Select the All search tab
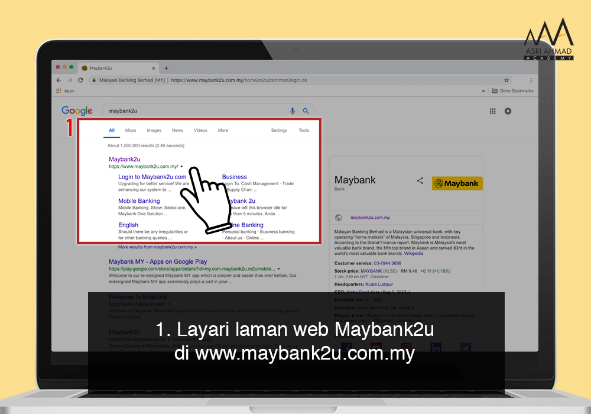The image size is (591, 414). (112, 130)
